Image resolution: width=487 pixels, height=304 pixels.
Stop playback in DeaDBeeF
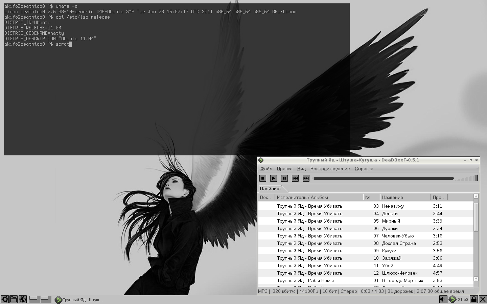263,178
